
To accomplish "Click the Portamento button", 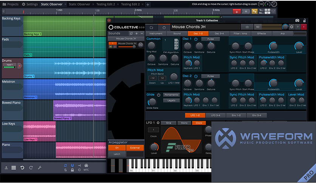I will tap(171, 95).
